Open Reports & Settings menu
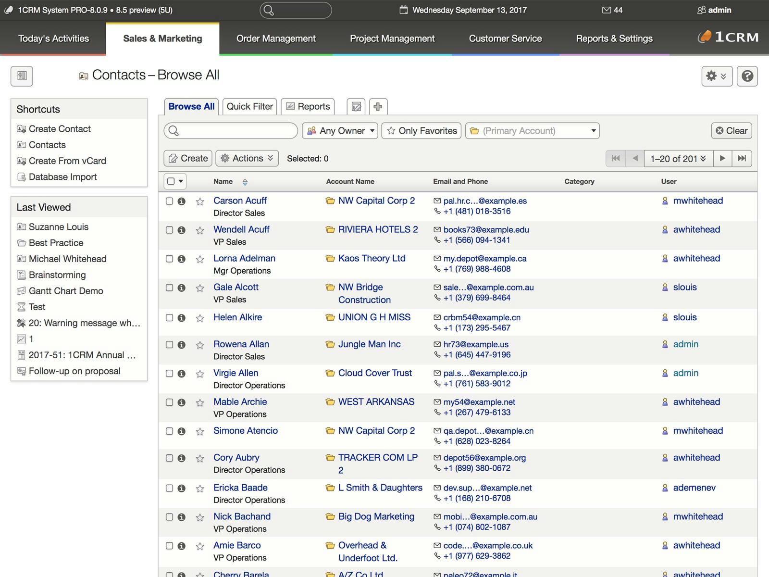The width and height of the screenshot is (769, 577). coord(614,38)
